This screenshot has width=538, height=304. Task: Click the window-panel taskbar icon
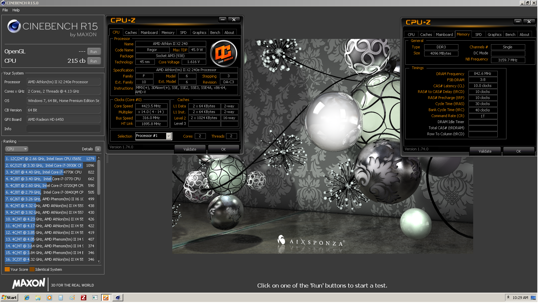click(95, 298)
